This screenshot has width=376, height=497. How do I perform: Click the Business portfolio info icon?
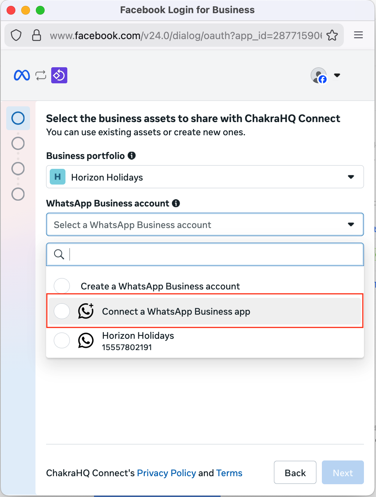tap(132, 156)
